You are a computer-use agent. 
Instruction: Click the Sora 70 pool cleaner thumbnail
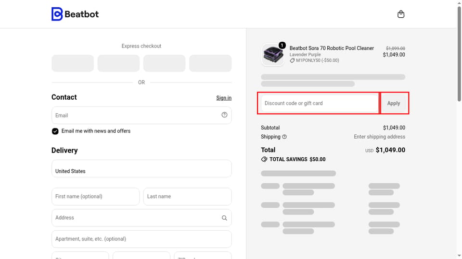[x=273, y=55]
